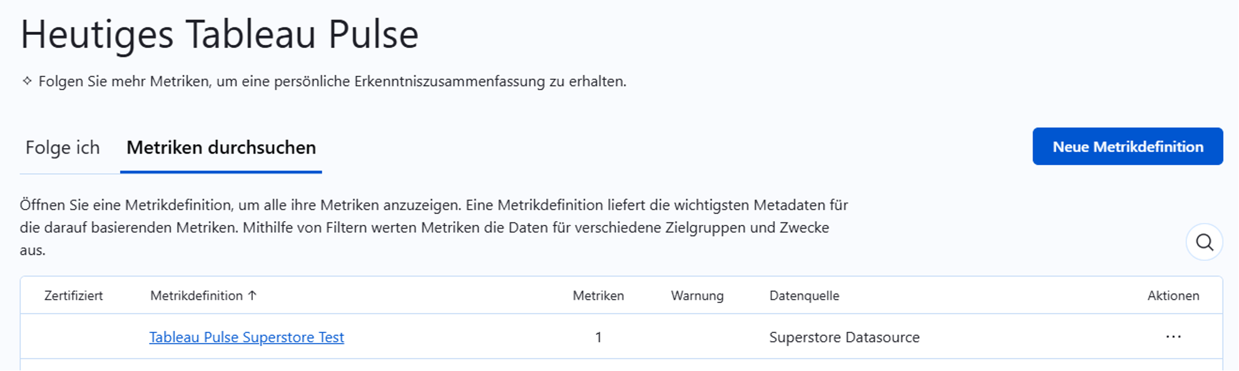
Task: Open the Tableau Pulse Superstore Test link
Action: pos(247,337)
